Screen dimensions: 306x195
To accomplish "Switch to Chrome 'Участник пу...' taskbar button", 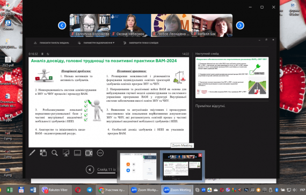I will click(112, 190).
